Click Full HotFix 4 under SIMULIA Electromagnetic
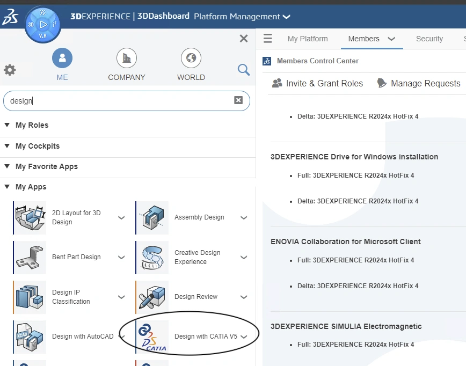The height and width of the screenshot is (366, 466). [x=356, y=345]
